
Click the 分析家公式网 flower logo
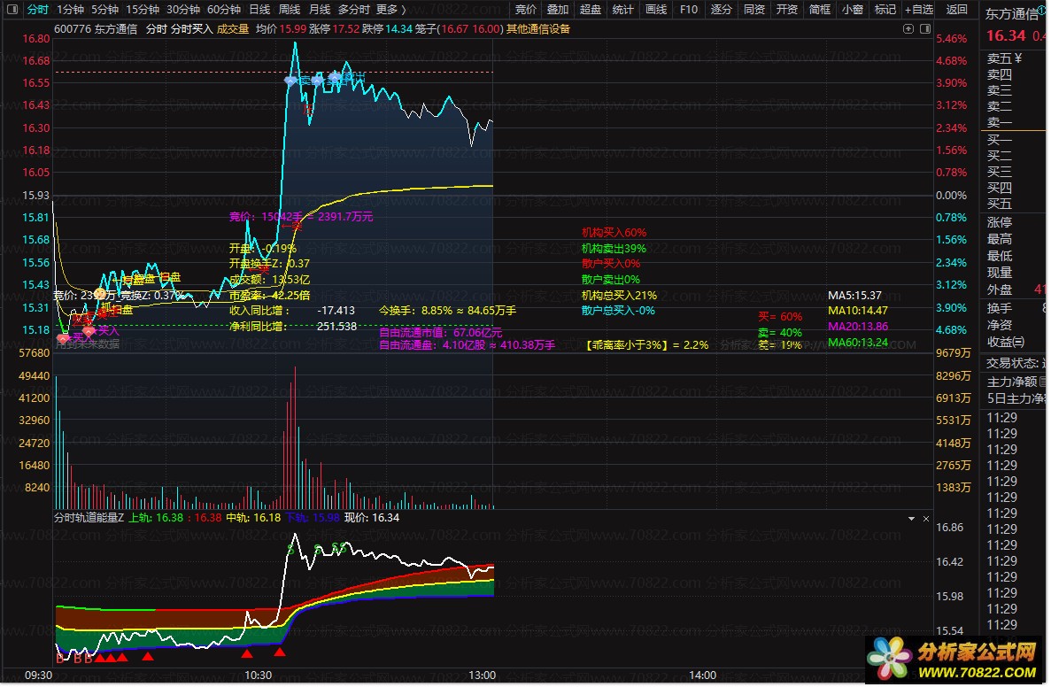885,660
